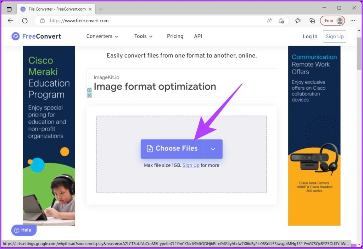This screenshot has width=363, height=249.
Task: Close the ImageKit ad with X icon
Action: 89,95
